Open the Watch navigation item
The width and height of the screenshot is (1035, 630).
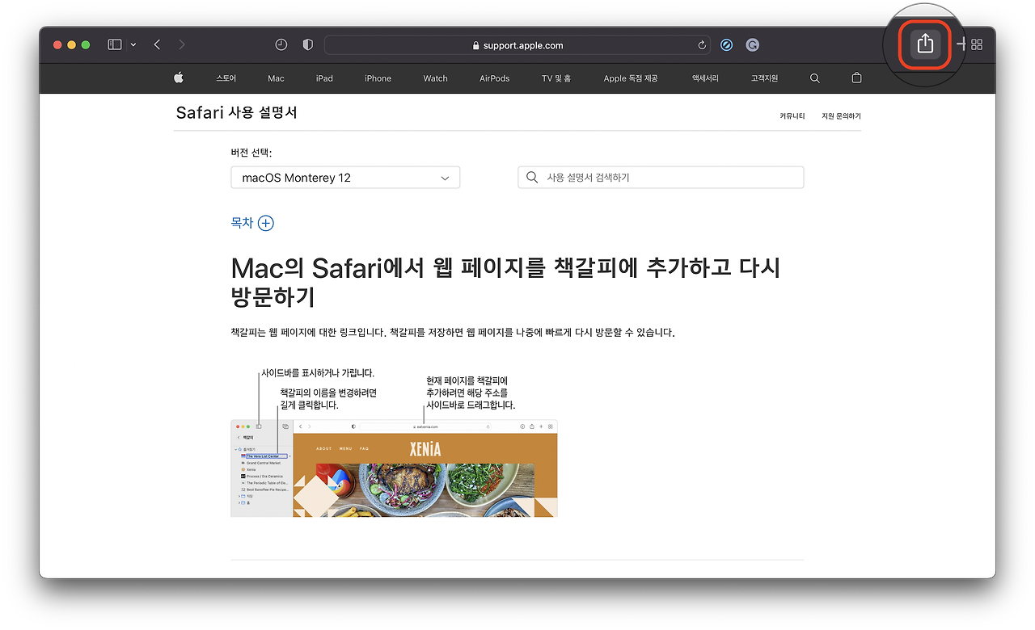(x=435, y=78)
